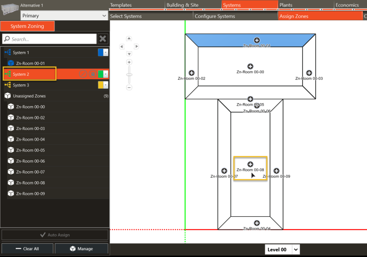Click the plus marker of Zn-Room 00-03
The height and width of the screenshot is (257, 367).
click(x=309, y=73)
